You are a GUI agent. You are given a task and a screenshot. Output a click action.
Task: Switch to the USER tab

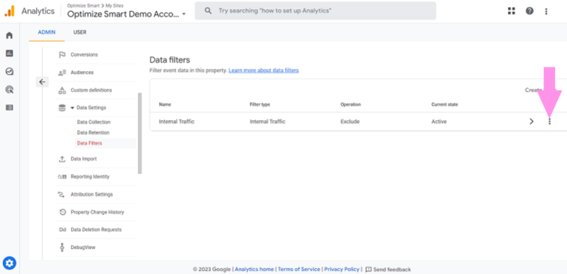coord(80,32)
